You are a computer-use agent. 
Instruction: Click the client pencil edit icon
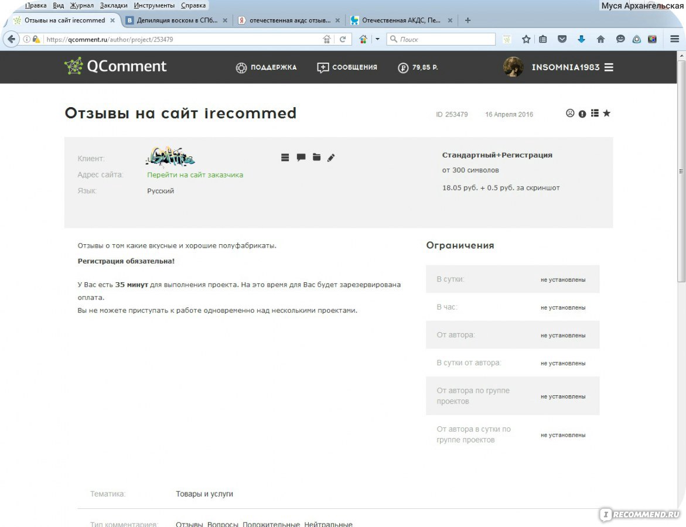[331, 158]
